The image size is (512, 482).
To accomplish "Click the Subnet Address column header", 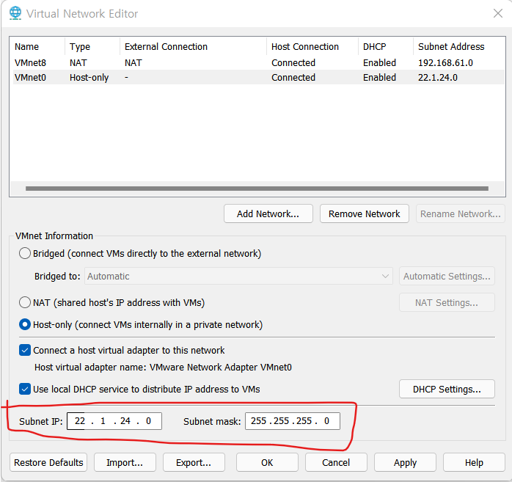I will pos(451,47).
